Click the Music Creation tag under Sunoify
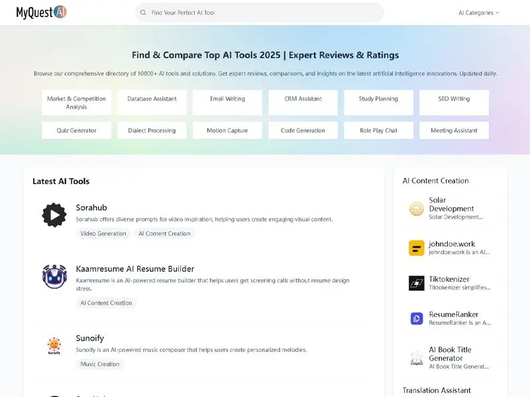The width and height of the screenshot is (530, 397). click(100, 364)
